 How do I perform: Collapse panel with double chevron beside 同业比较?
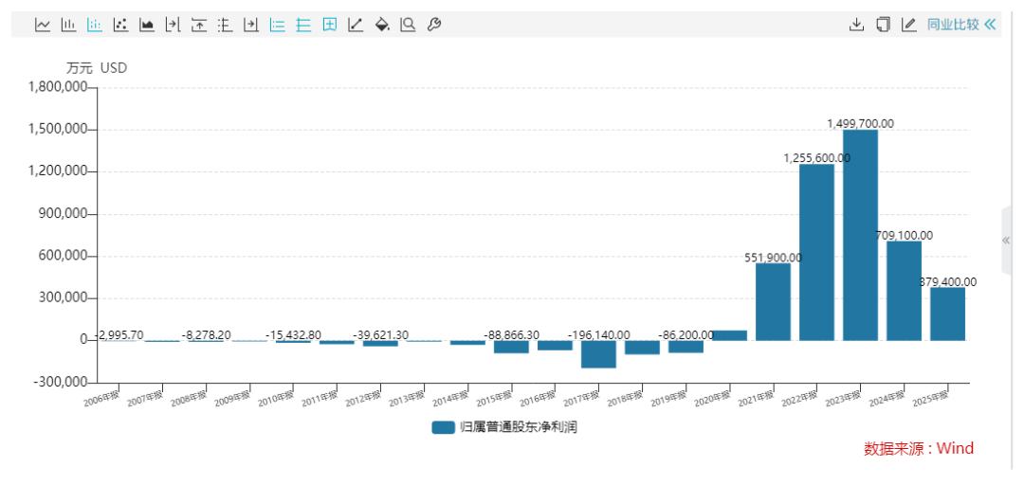point(991,25)
